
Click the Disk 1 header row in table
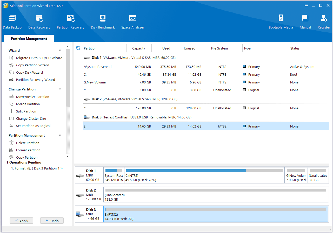click(x=206, y=58)
